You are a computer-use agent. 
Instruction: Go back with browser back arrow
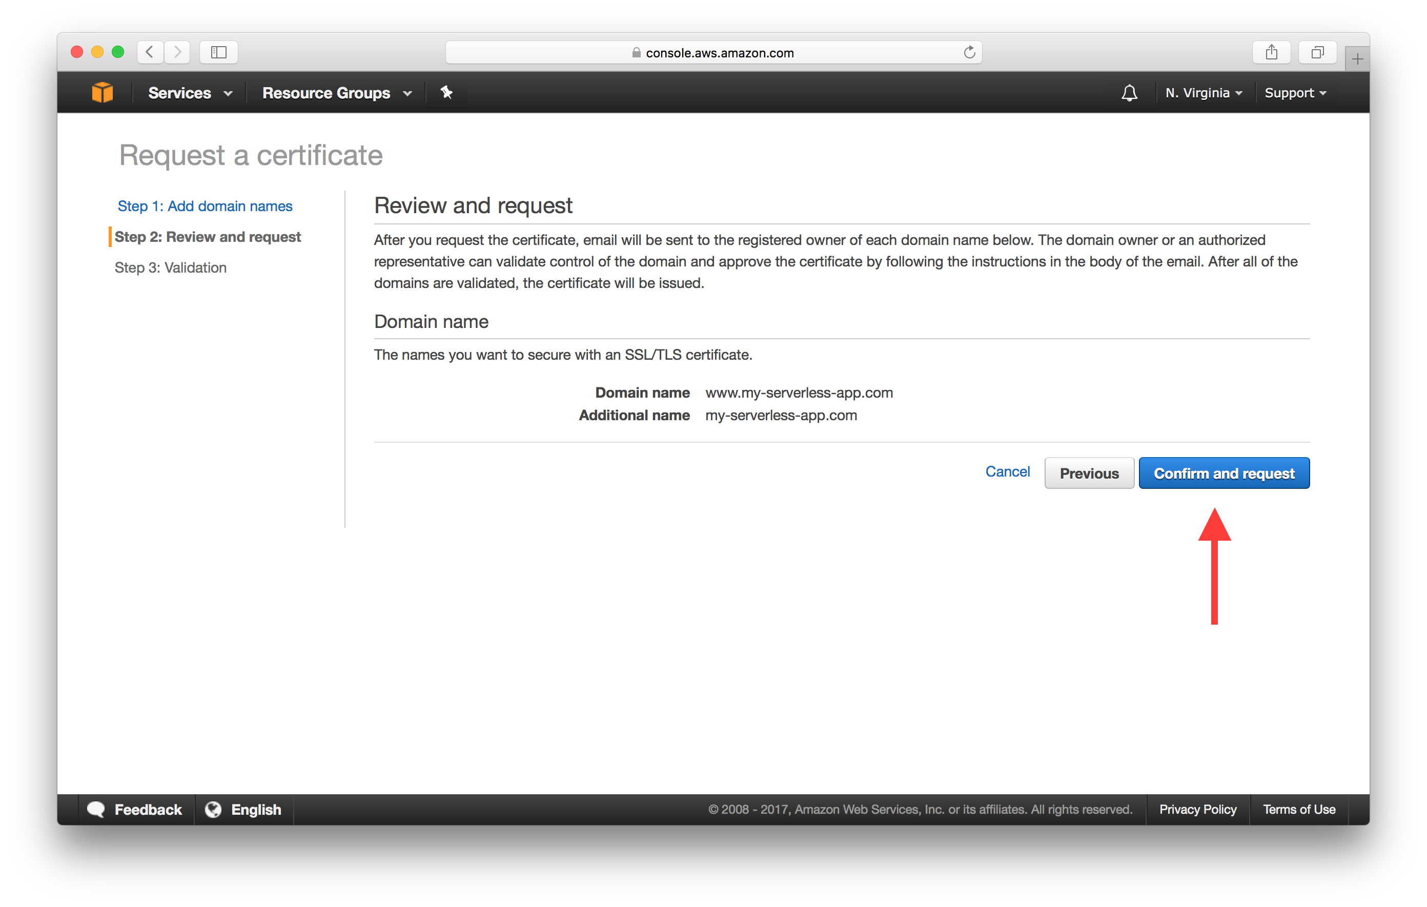pos(151,52)
